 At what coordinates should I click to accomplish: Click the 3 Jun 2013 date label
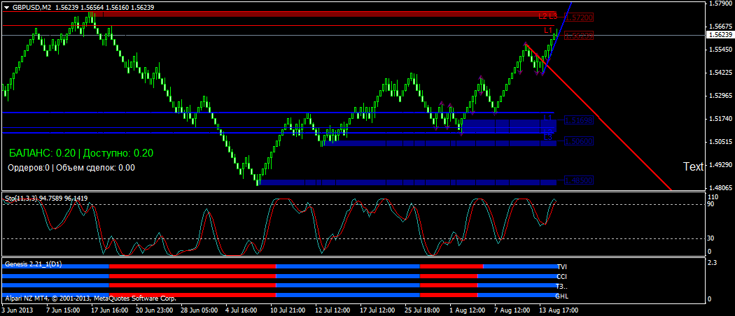[17, 310]
